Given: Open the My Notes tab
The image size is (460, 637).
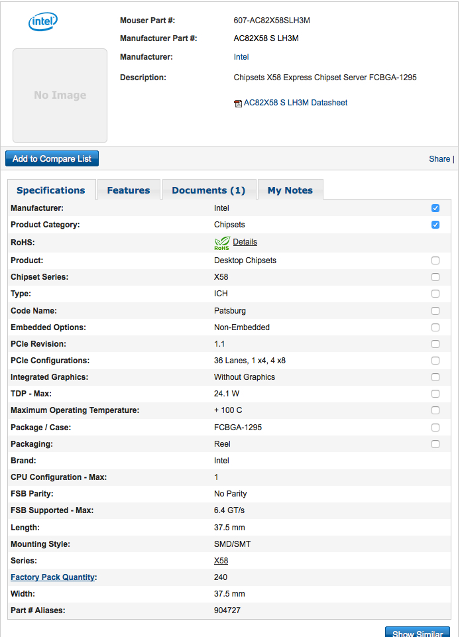Looking at the screenshot, I should click(290, 190).
